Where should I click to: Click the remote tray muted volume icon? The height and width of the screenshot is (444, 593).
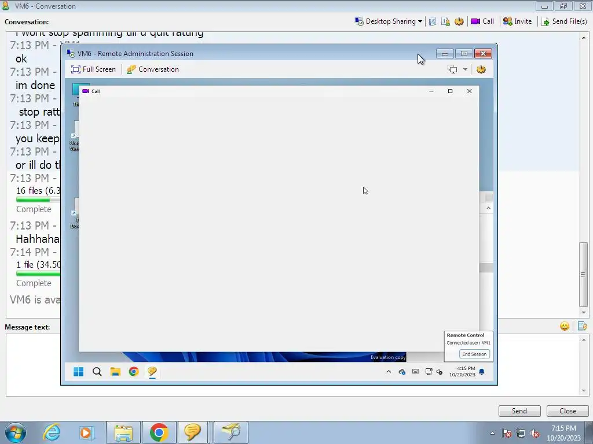[x=439, y=372]
